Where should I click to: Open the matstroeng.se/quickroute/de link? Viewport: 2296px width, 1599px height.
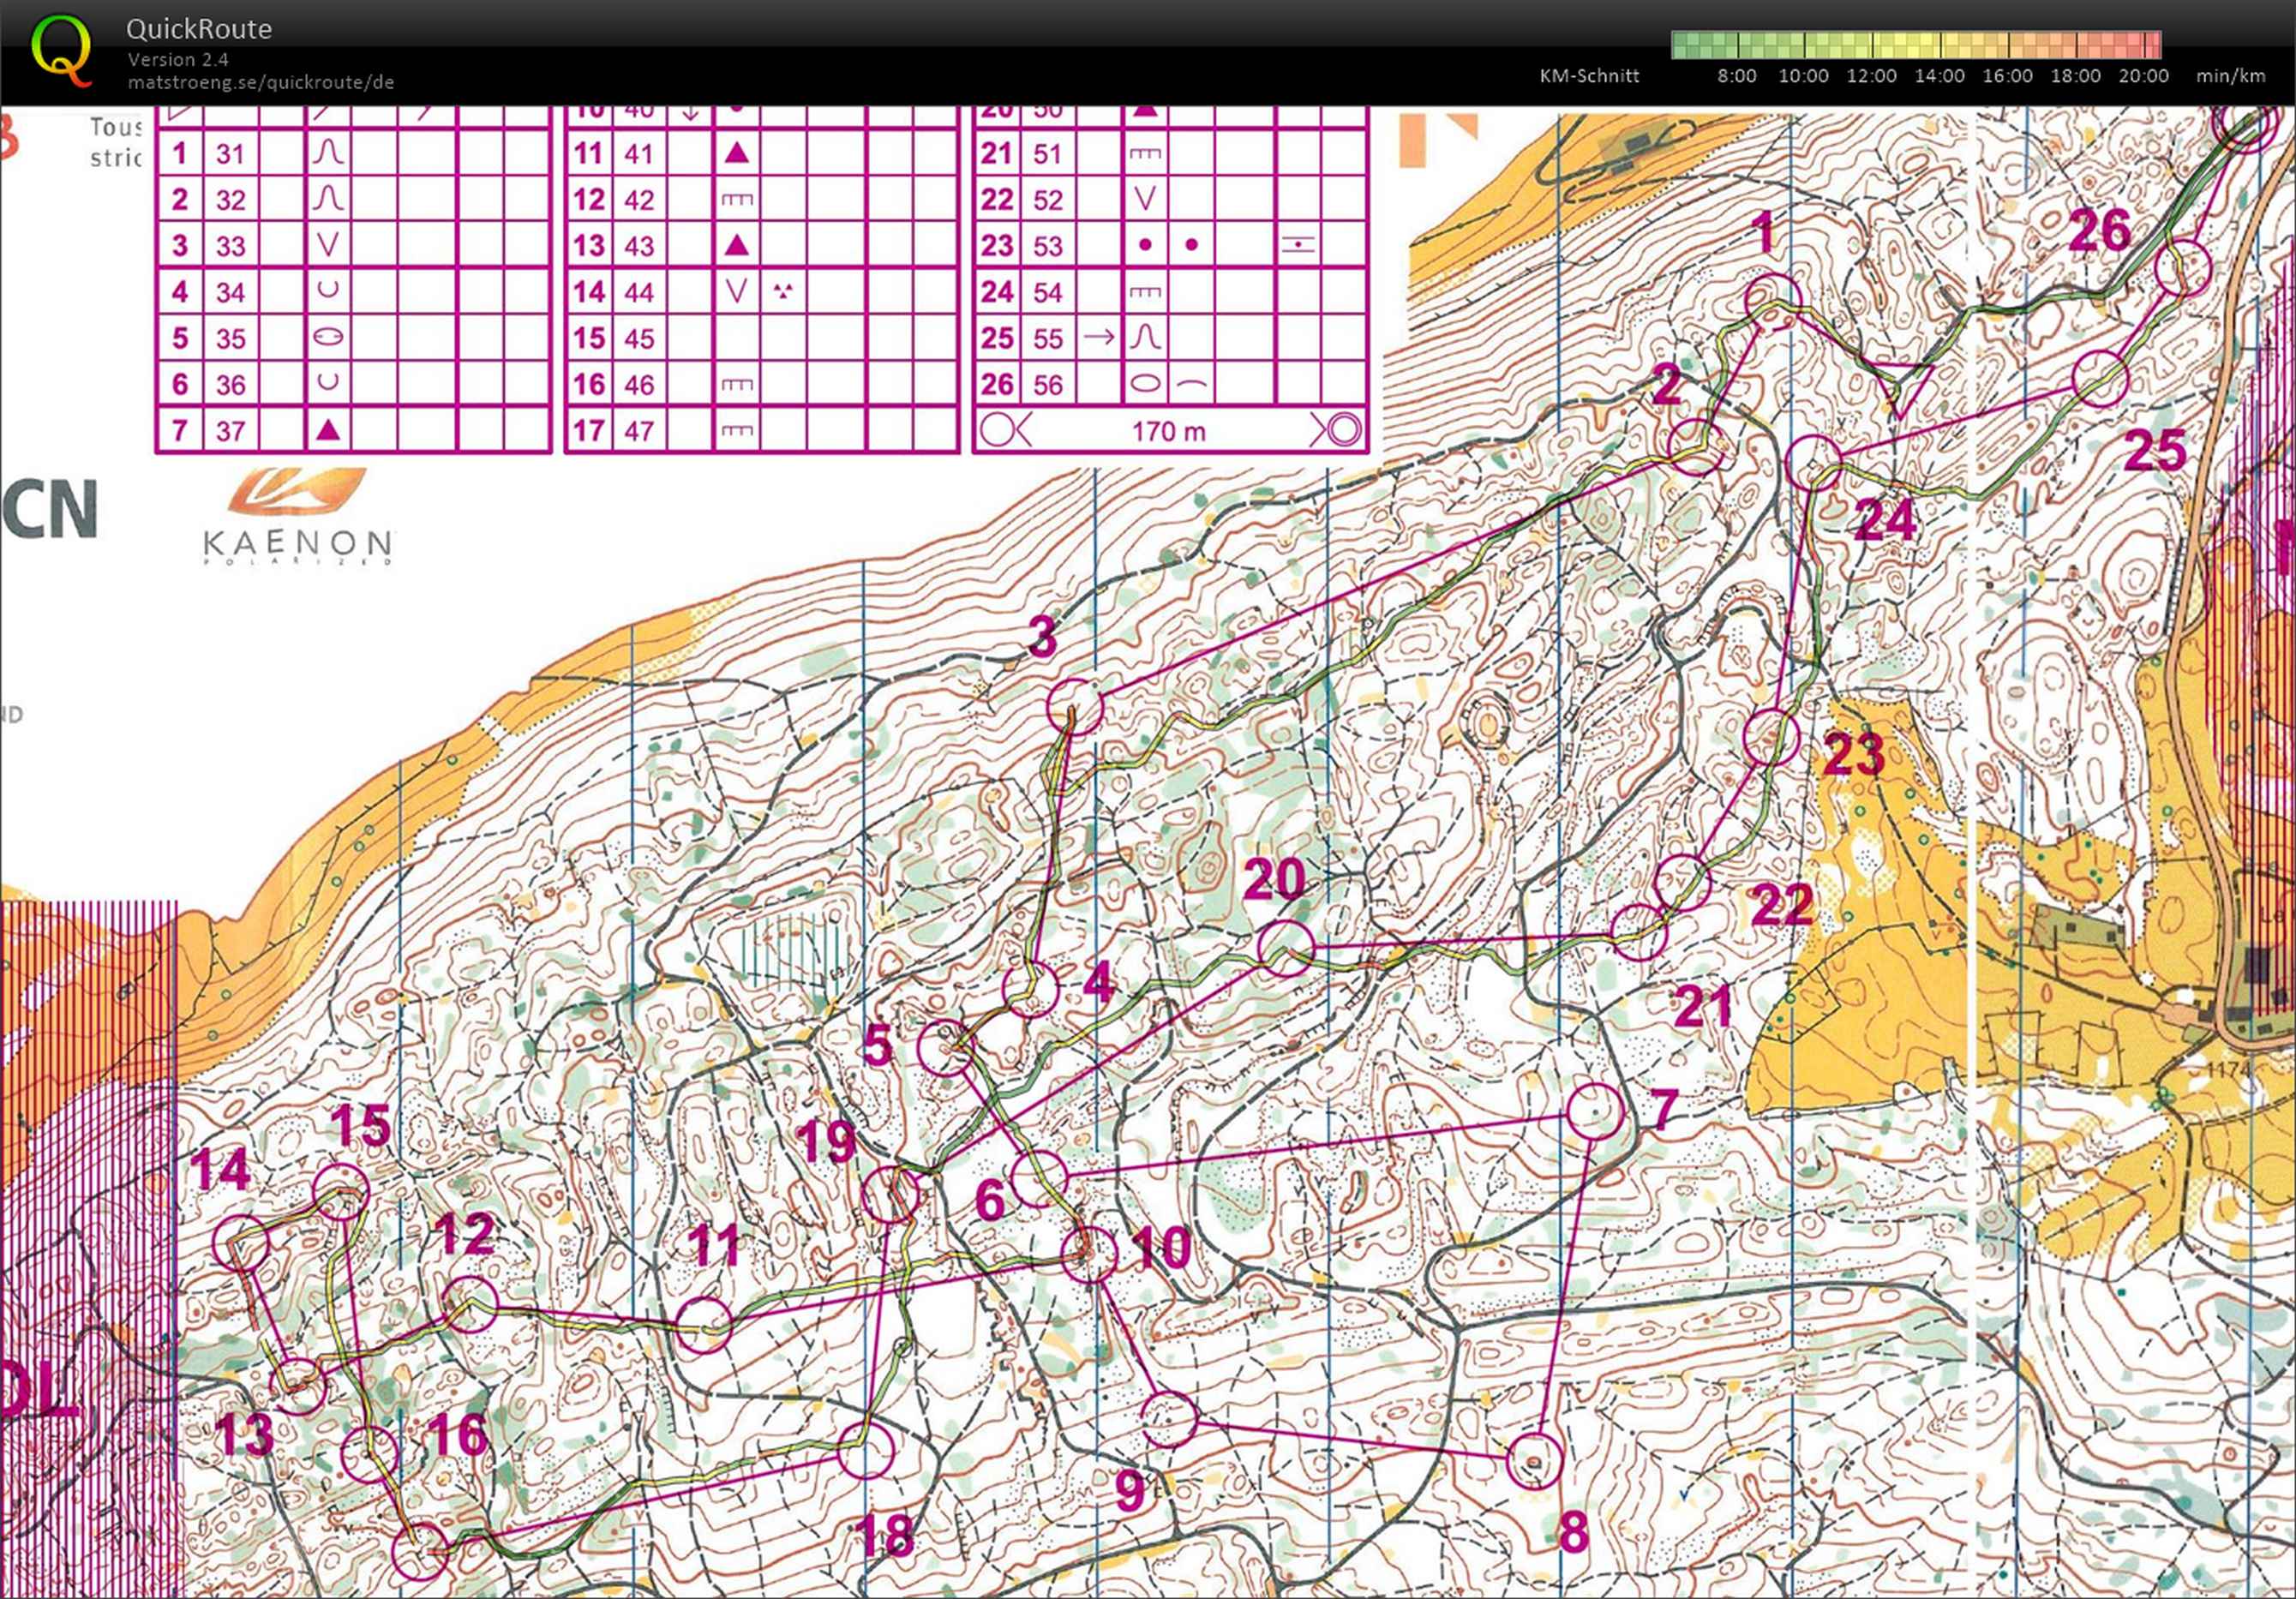click(260, 82)
